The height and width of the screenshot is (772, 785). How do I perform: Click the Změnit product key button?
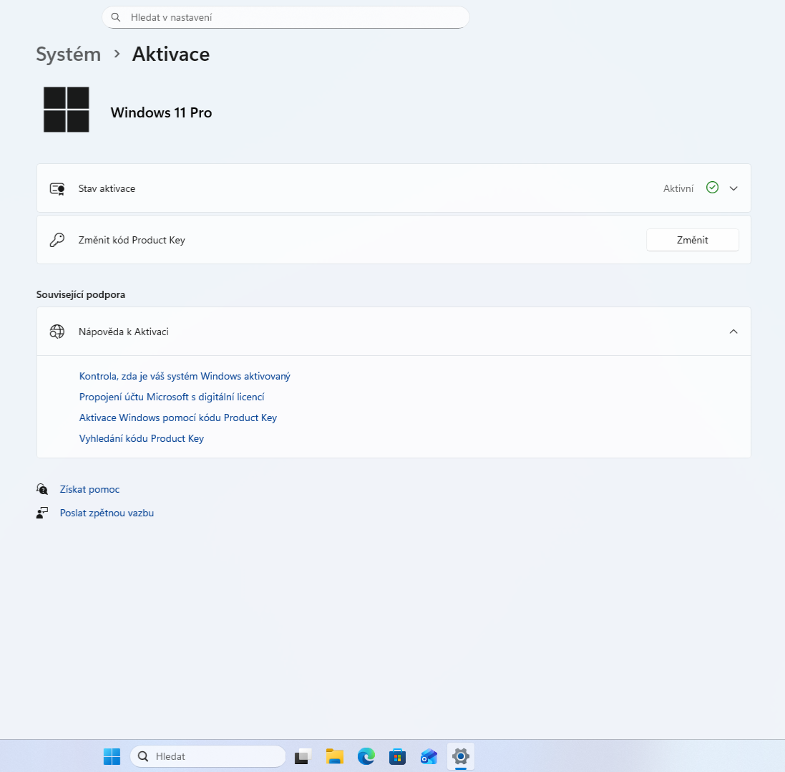(692, 240)
